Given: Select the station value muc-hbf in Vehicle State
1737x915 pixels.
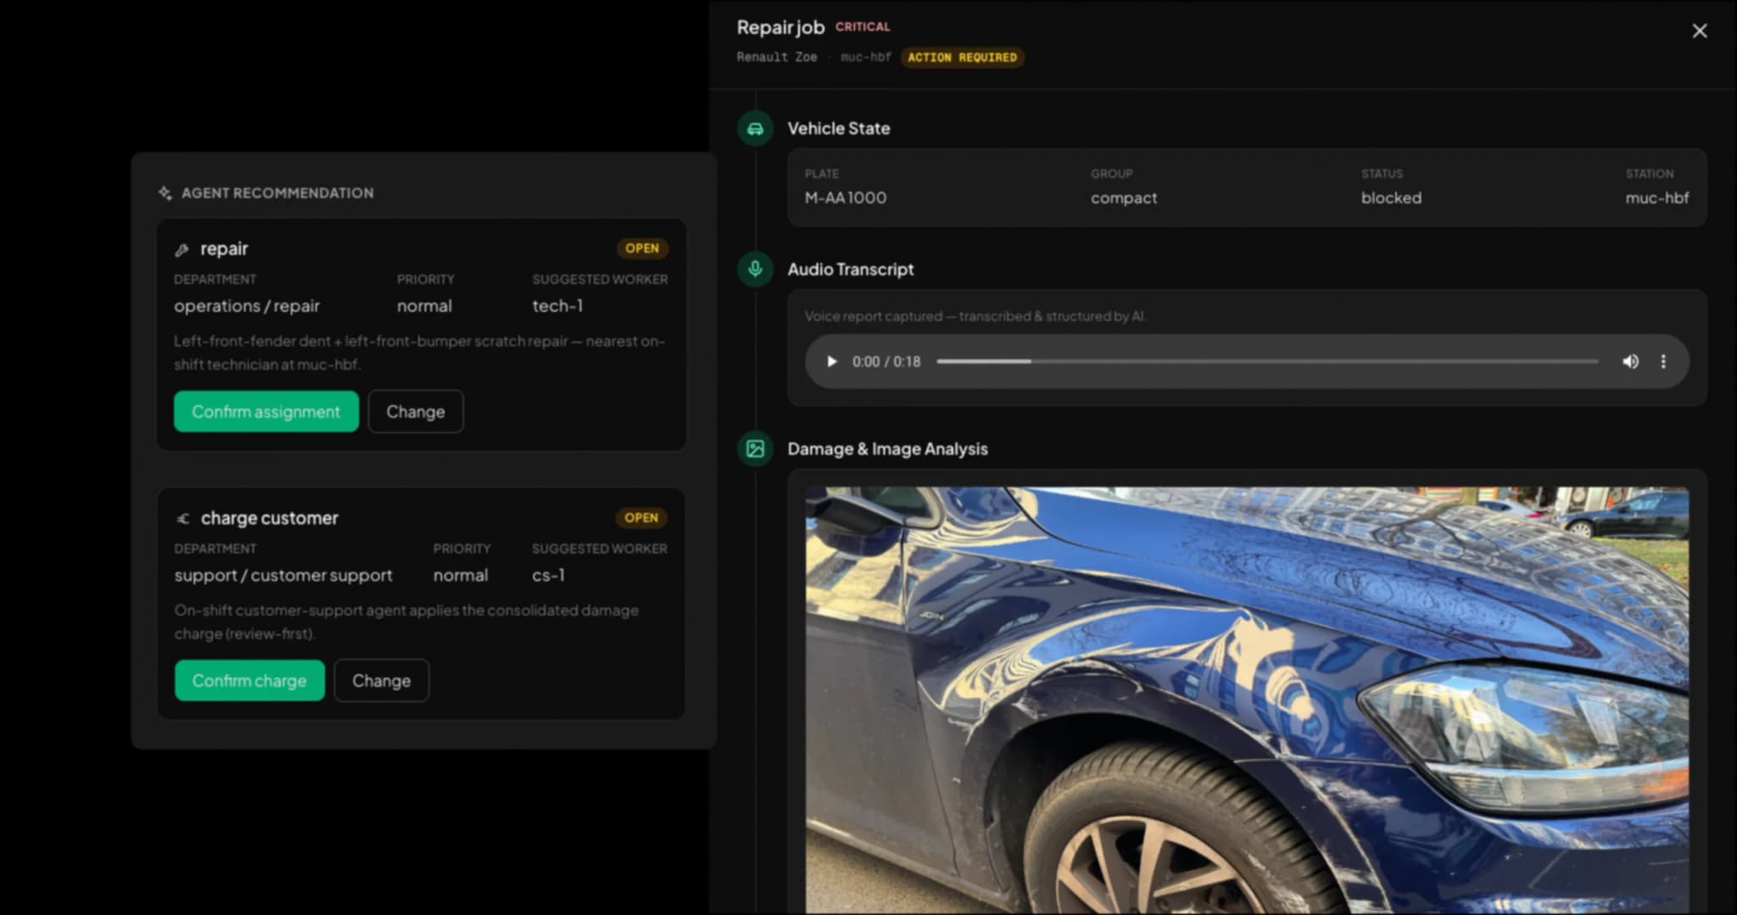Looking at the screenshot, I should click(1656, 198).
